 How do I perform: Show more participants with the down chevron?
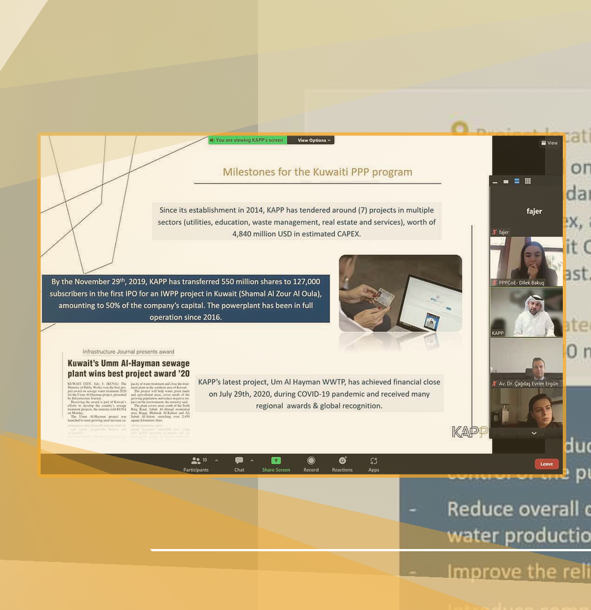[x=534, y=433]
